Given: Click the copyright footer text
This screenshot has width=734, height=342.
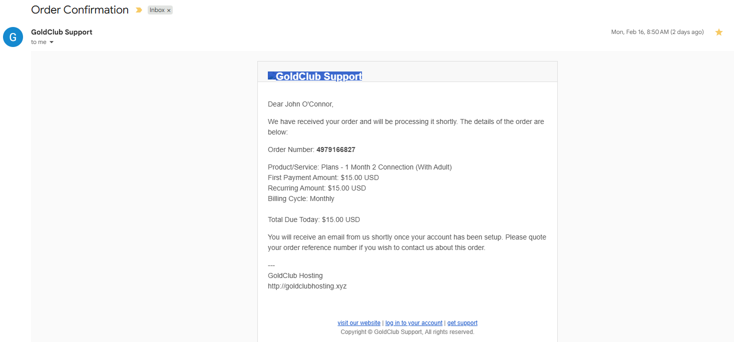Looking at the screenshot, I should pos(407,332).
